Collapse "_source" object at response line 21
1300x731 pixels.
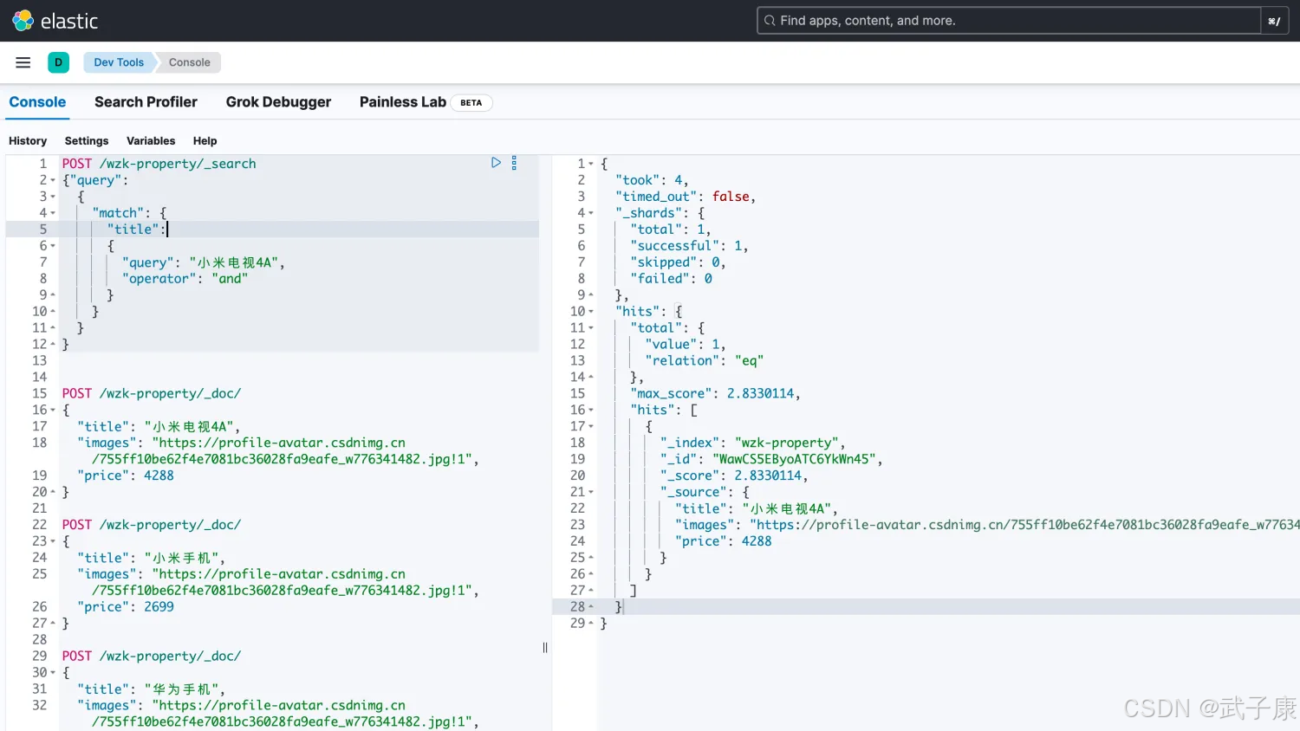(x=591, y=493)
